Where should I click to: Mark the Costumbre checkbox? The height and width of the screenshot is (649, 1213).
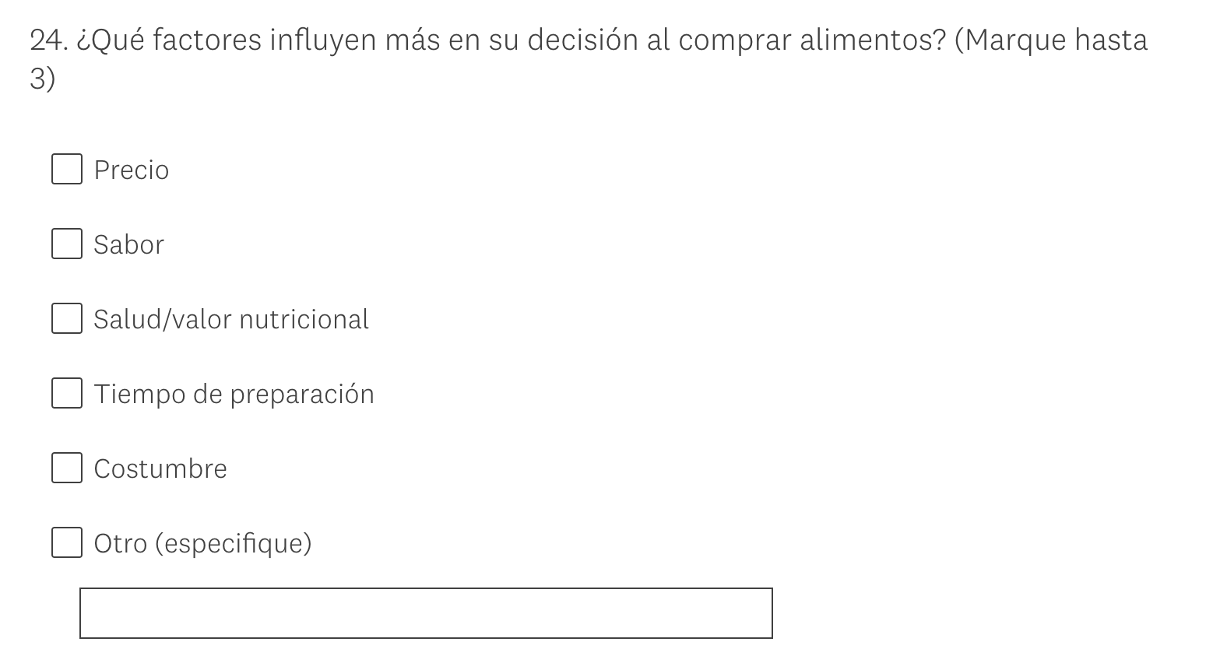(x=67, y=468)
